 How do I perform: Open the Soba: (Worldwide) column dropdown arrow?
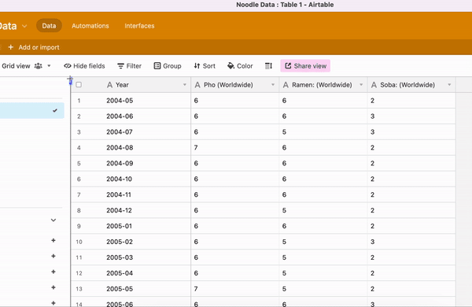[x=449, y=85]
